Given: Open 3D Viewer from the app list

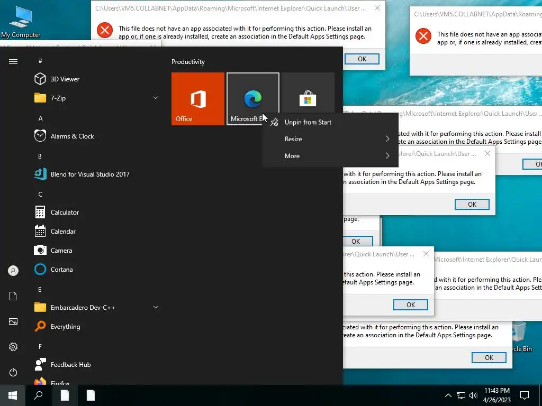Looking at the screenshot, I should tap(97, 79).
